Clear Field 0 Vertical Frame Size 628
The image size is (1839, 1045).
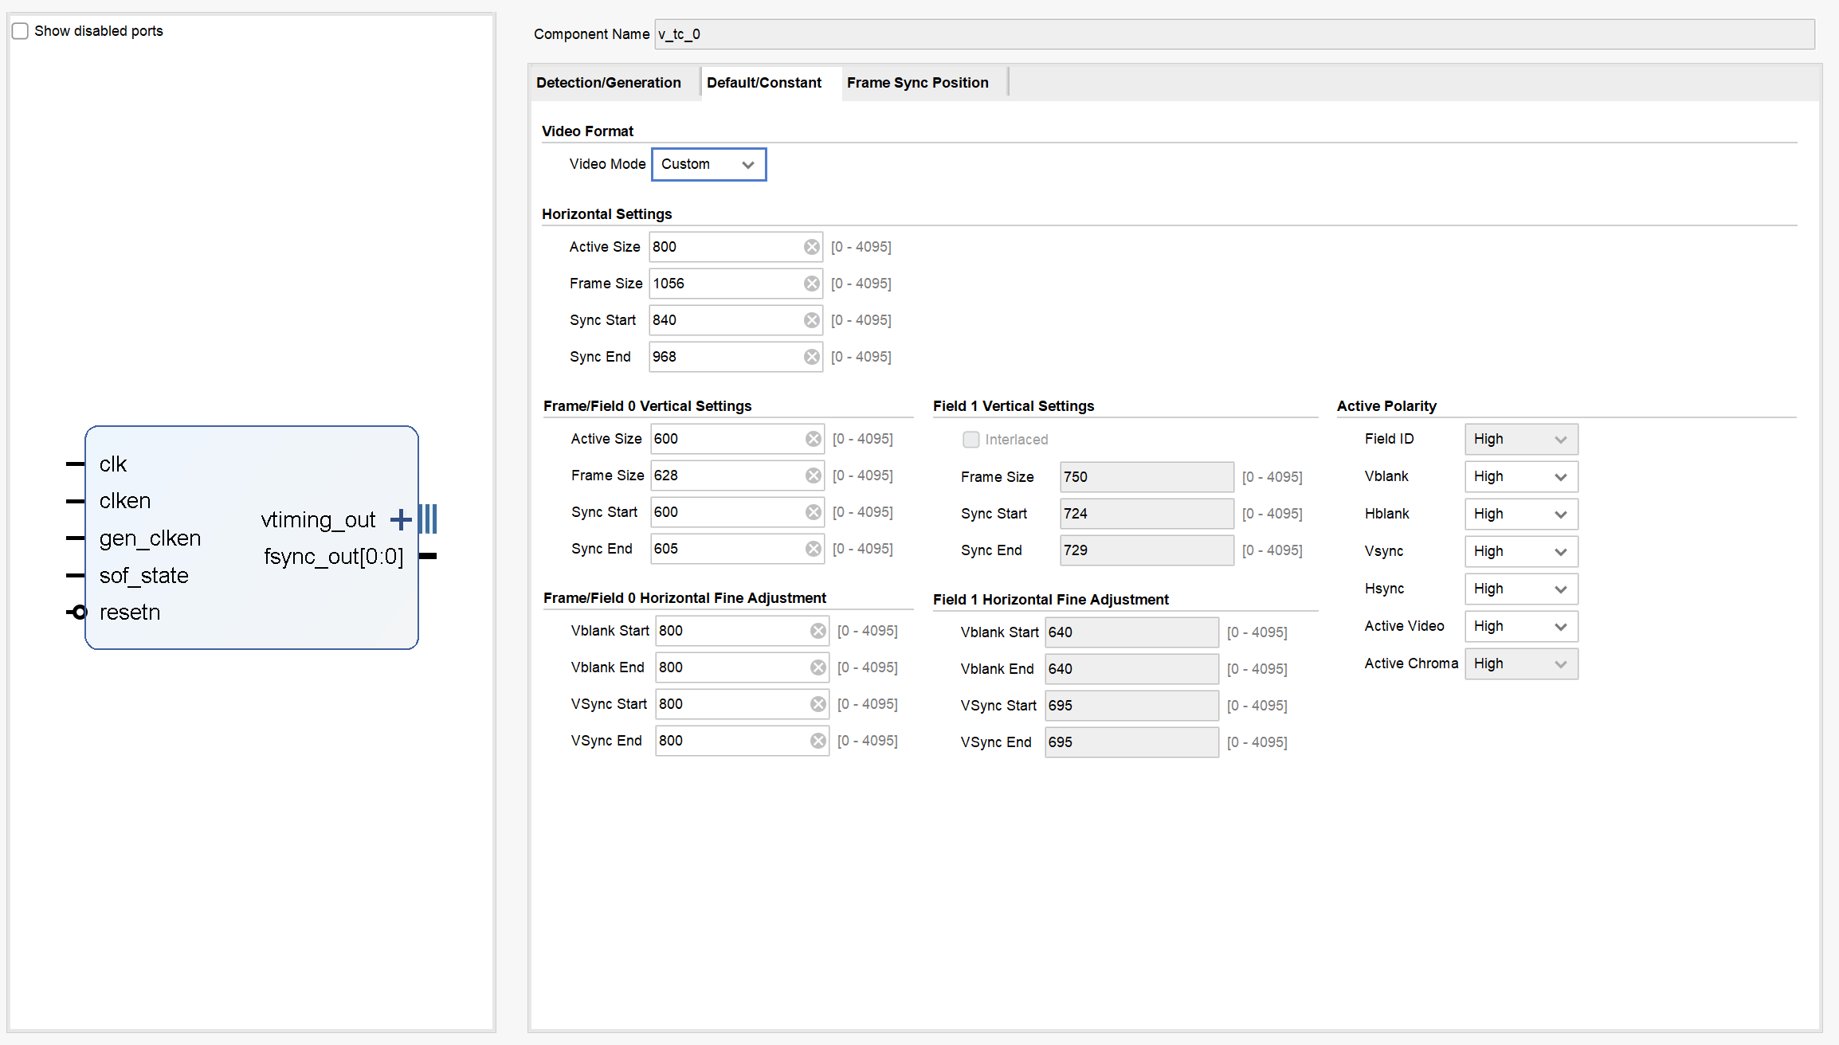click(813, 476)
